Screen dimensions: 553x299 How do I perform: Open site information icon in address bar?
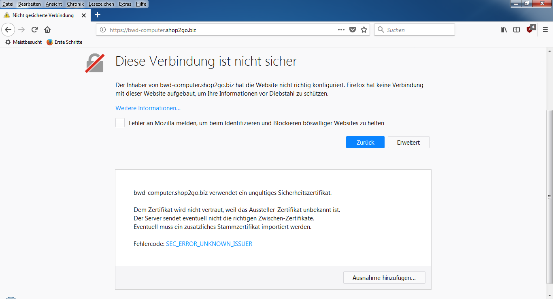pyautogui.click(x=103, y=30)
